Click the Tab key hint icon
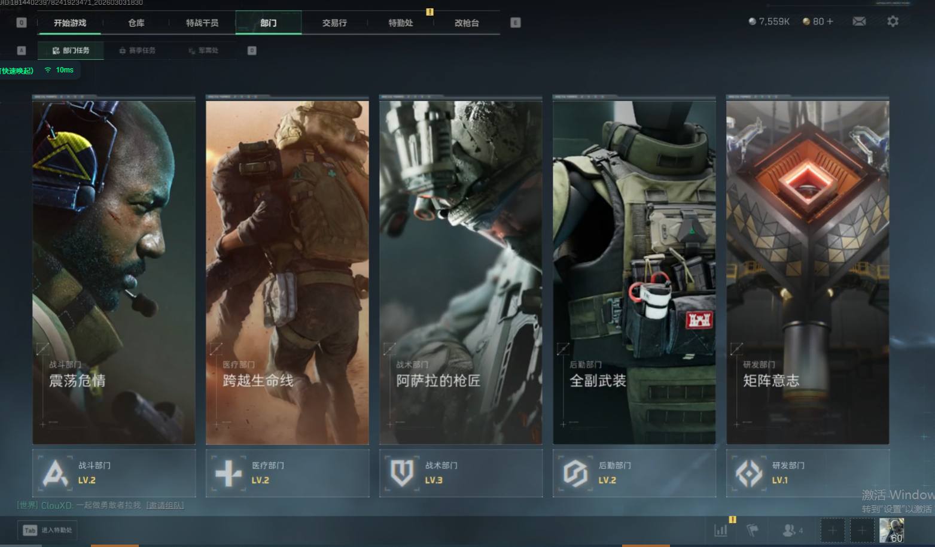This screenshot has height=547, width=935. point(30,530)
